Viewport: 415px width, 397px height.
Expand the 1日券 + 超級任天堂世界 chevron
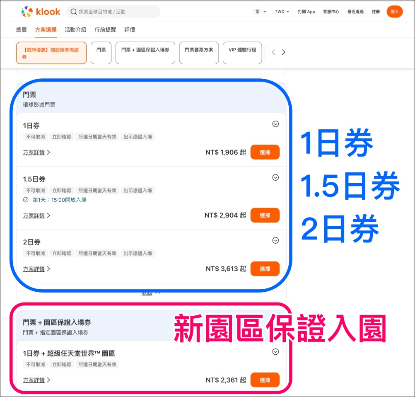pyautogui.click(x=275, y=352)
